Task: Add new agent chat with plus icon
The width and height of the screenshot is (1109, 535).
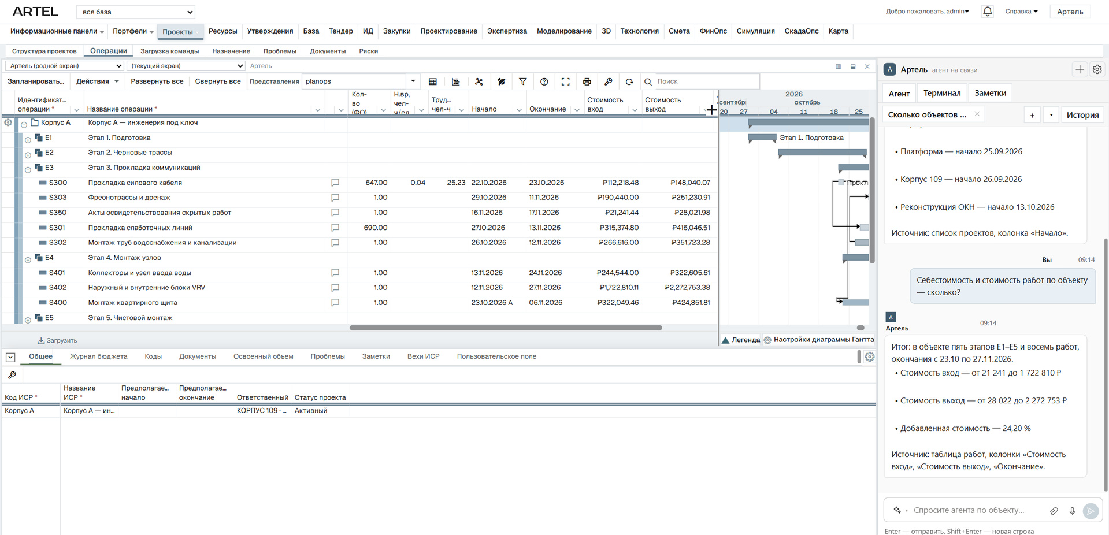Action: (1080, 69)
